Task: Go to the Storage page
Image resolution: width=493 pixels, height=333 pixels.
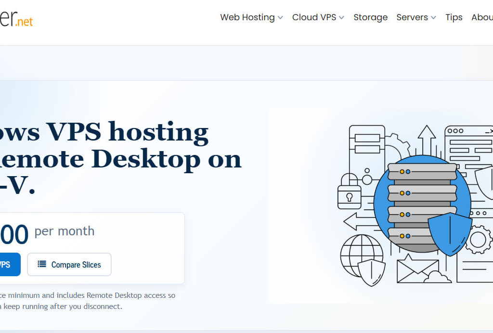Action: coord(370,17)
